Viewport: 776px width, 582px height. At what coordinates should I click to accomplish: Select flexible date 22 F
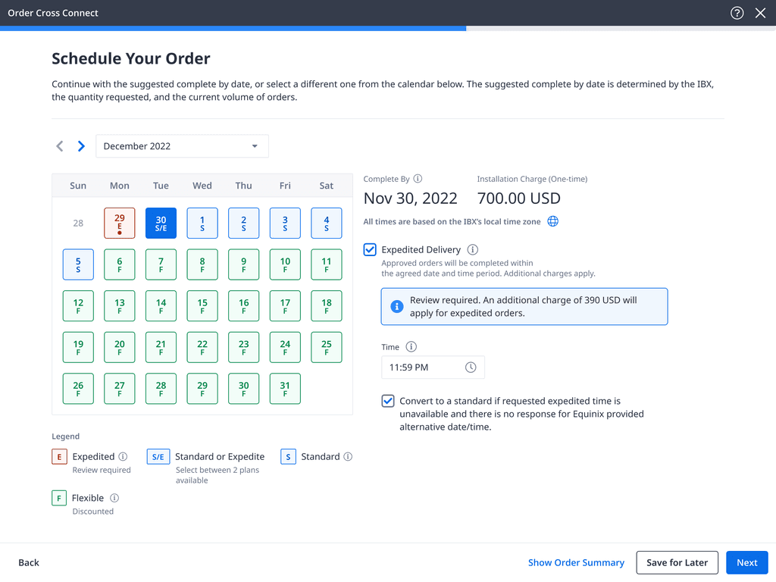(x=202, y=347)
